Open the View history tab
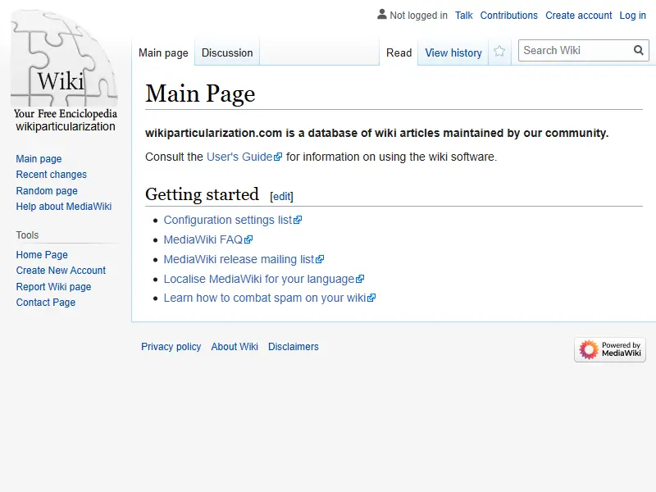The width and height of the screenshot is (656, 492). (453, 52)
